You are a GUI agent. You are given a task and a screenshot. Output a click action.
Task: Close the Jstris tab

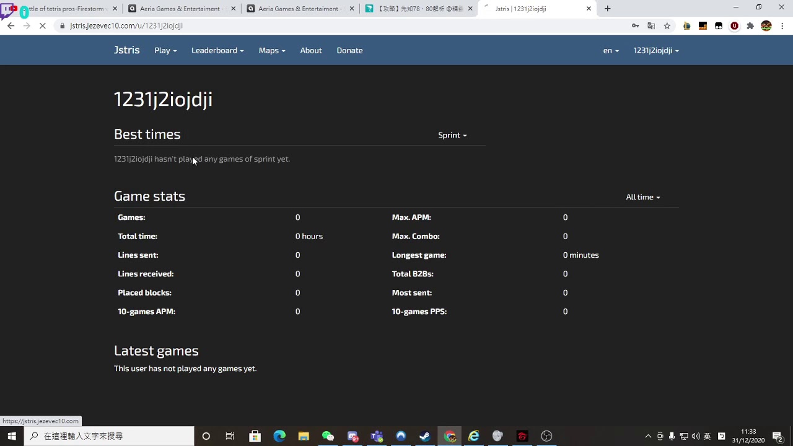[589, 9]
